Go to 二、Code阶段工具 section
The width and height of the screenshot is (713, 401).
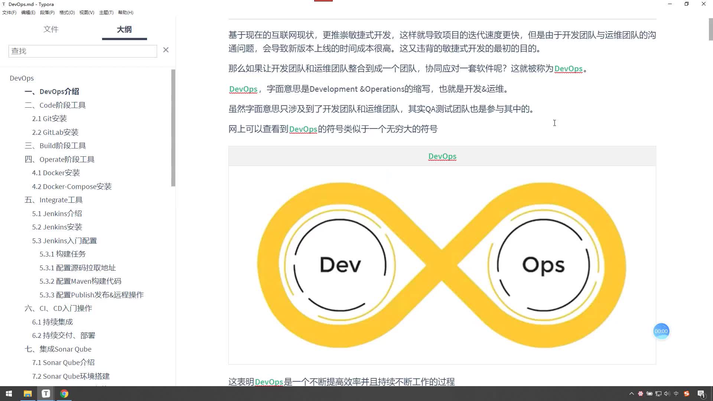pos(55,105)
